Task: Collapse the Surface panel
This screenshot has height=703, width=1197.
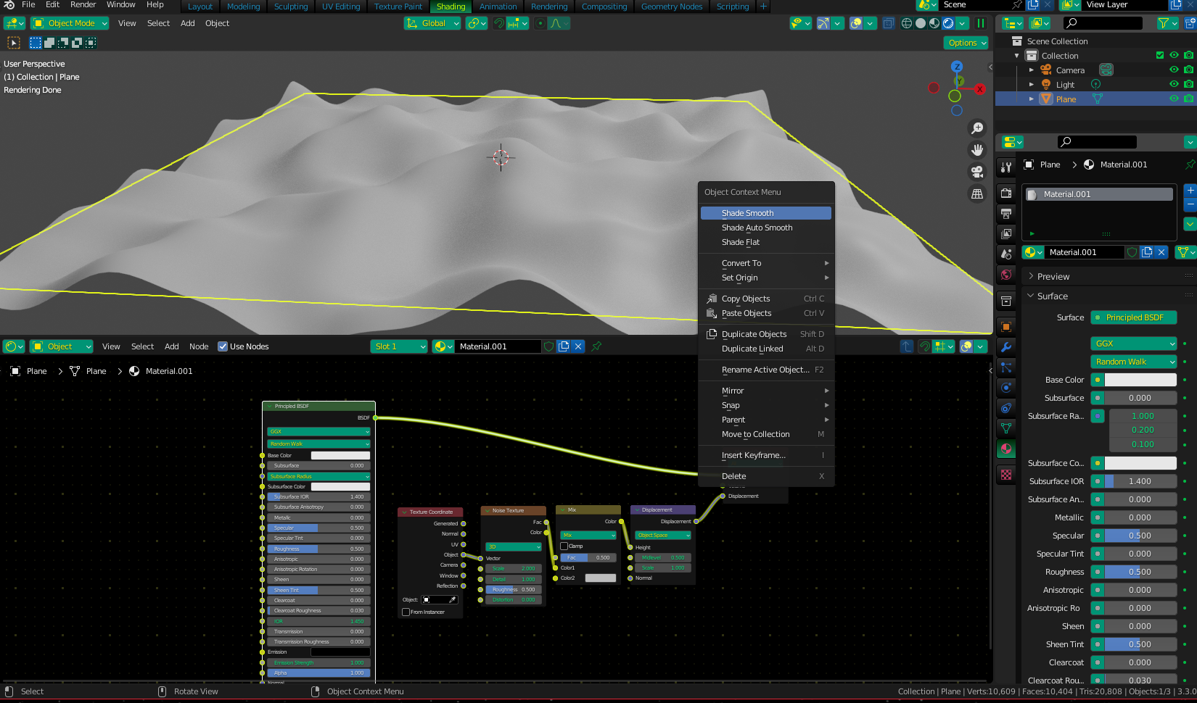Action: (x=1052, y=296)
